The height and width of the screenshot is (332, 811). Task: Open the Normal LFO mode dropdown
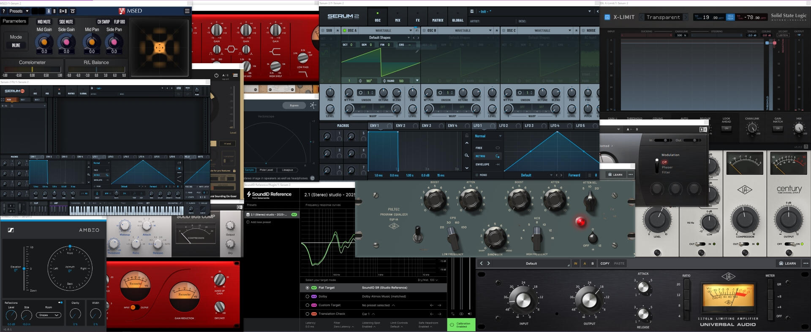[x=488, y=136]
